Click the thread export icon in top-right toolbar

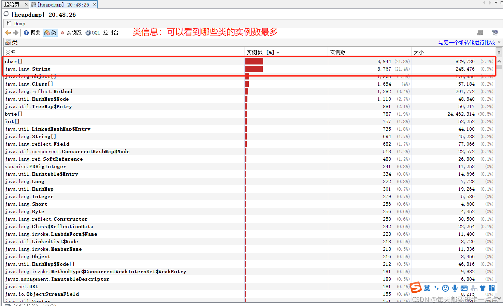click(494, 32)
